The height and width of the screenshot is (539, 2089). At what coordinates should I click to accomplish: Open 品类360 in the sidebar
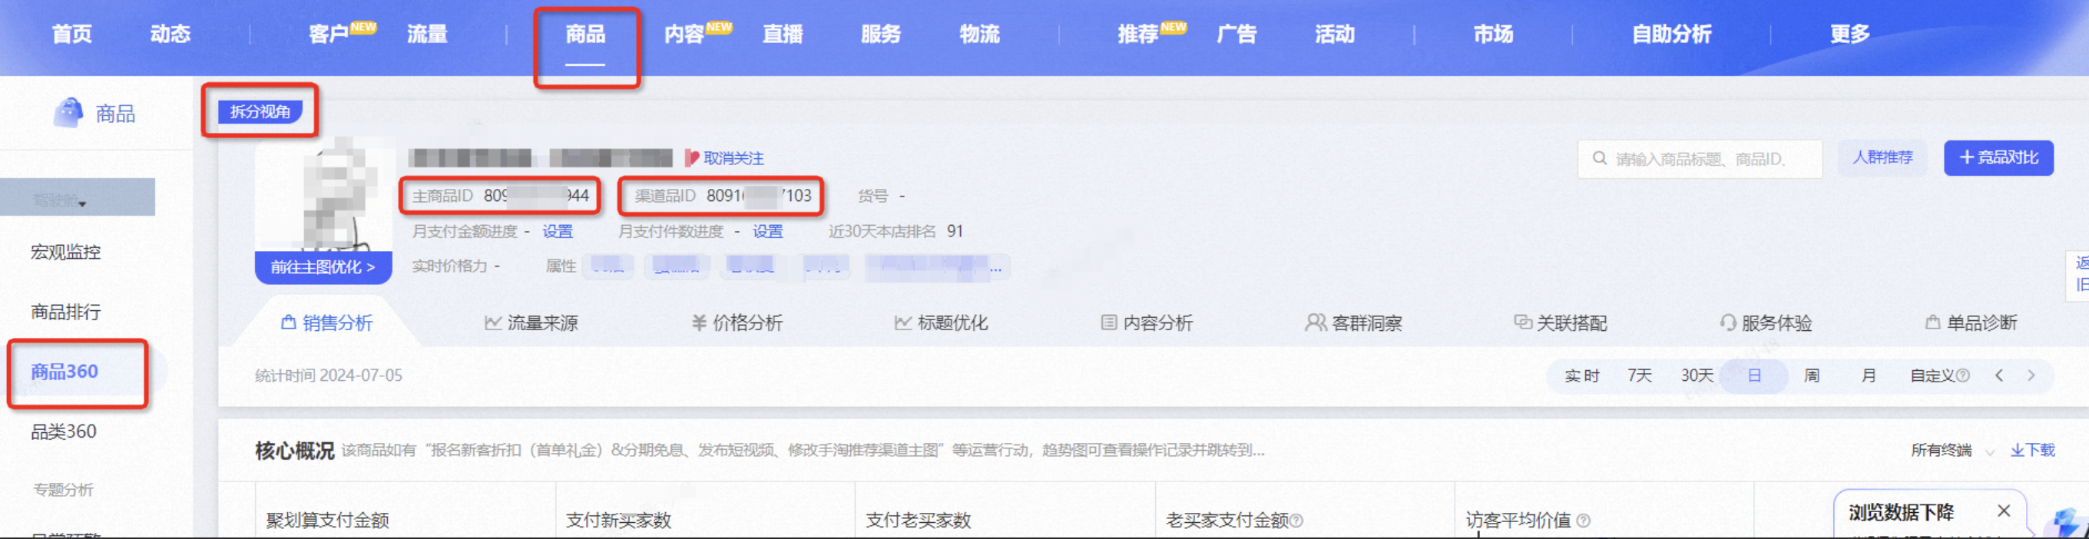tap(63, 432)
